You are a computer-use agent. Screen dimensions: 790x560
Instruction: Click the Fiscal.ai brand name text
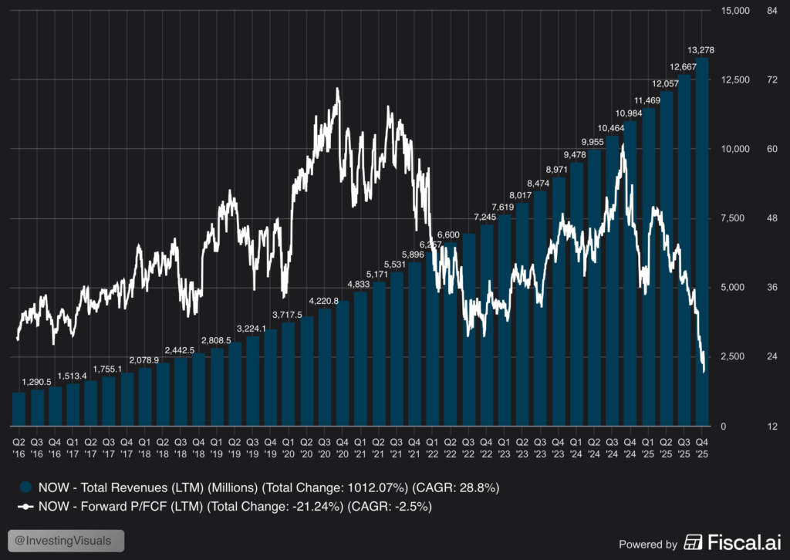point(740,542)
